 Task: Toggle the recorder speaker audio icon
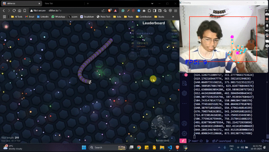tap(267, 31)
